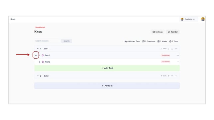Open the user profile avatar at top right
Viewport: 214px width, 120px height.
(203, 19)
